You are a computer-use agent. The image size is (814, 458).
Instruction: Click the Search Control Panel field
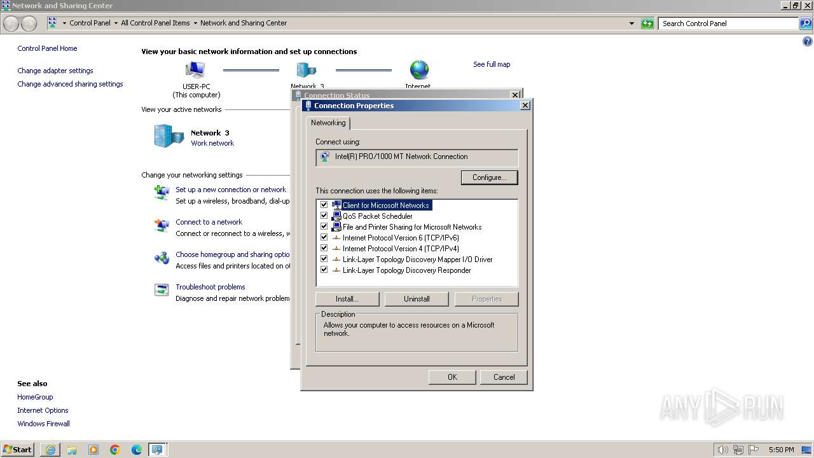(729, 24)
